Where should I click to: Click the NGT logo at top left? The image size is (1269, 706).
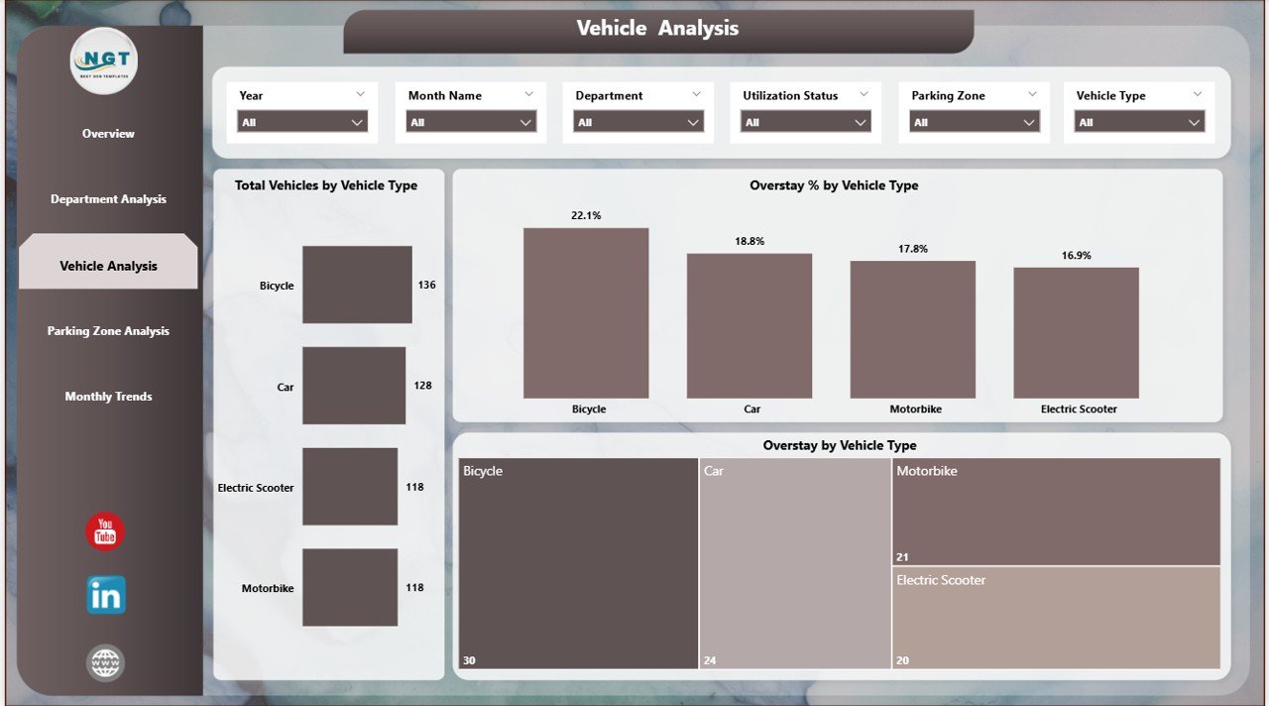104,61
